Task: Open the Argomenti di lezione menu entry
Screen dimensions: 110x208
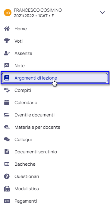Action: tap(55, 78)
